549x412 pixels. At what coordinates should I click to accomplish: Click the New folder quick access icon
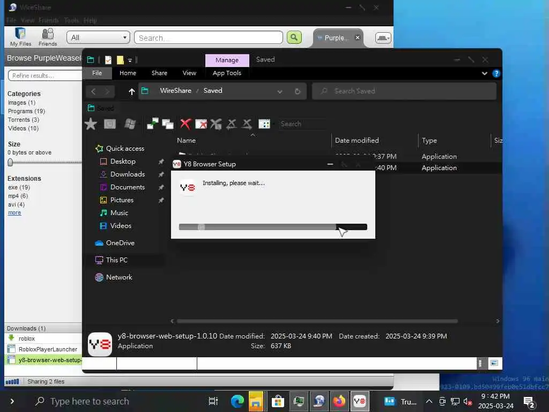[120, 60]
